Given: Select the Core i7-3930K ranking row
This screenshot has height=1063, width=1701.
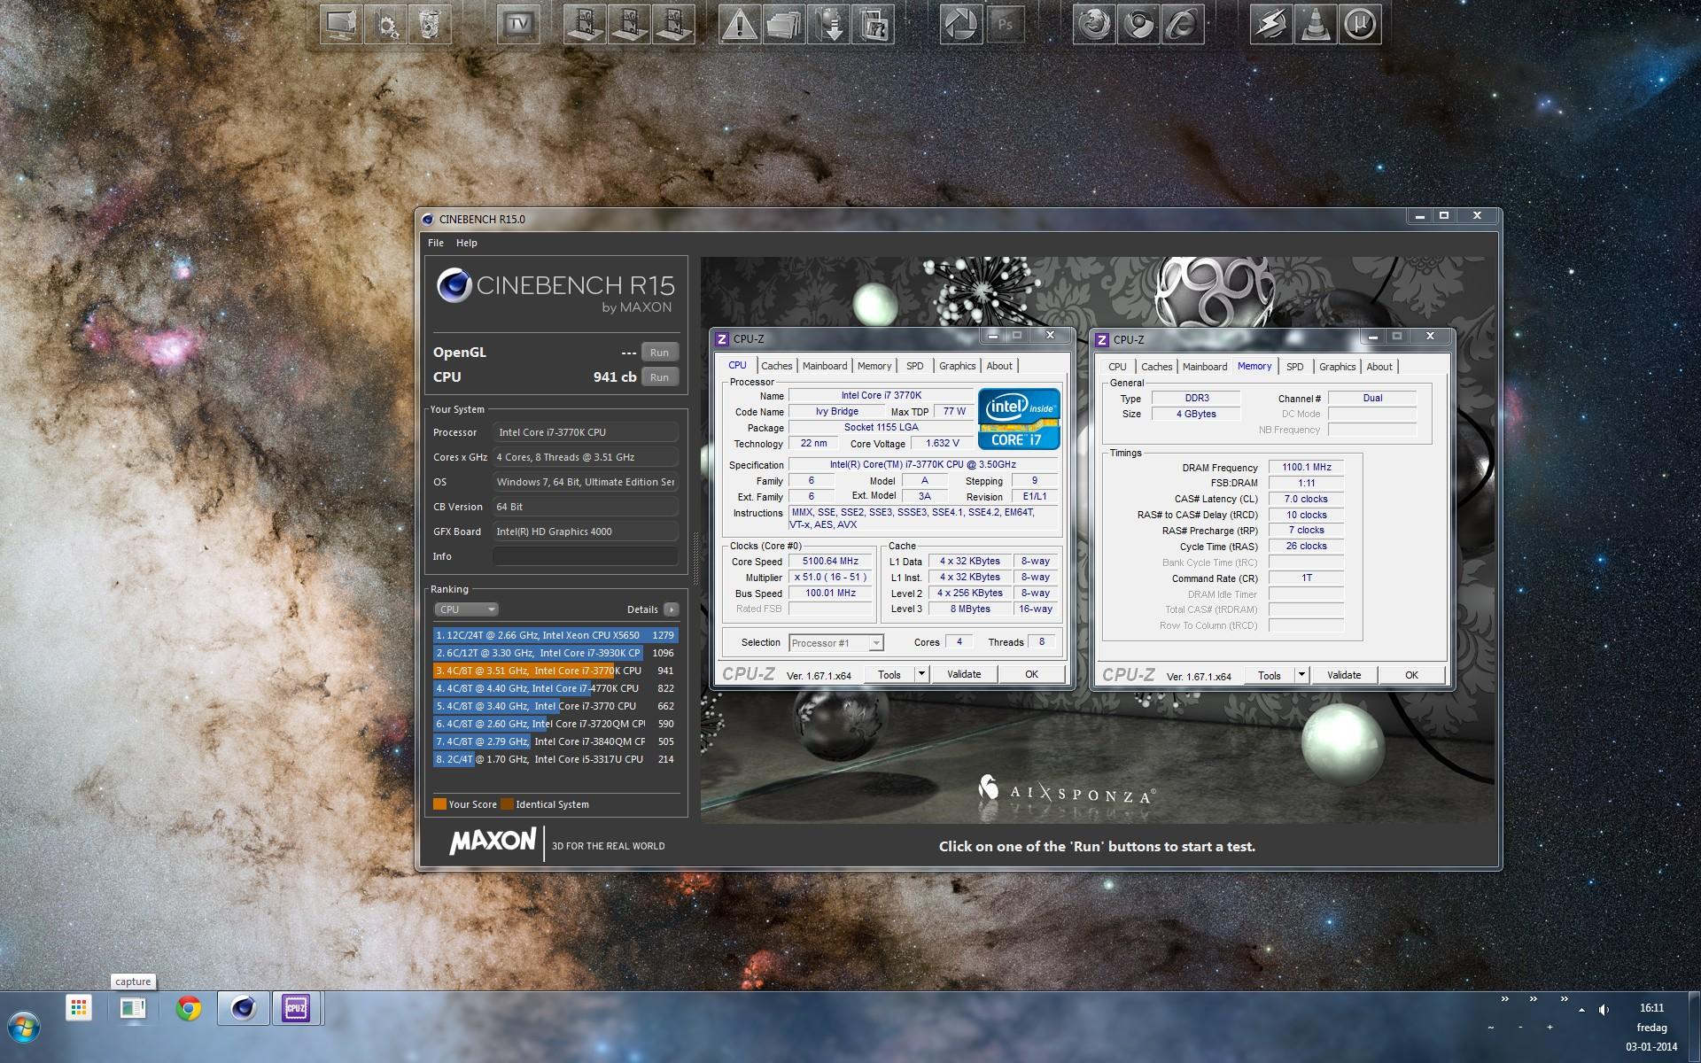Looking at the screenshot, I should point(555,653).
